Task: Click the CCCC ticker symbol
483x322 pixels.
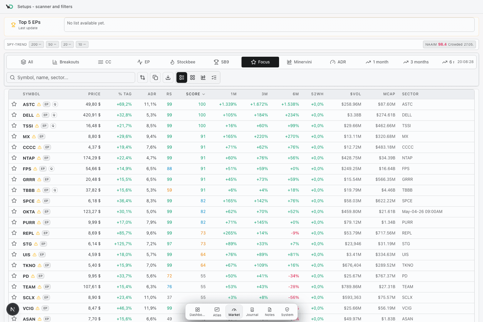Action: point(29,148)
